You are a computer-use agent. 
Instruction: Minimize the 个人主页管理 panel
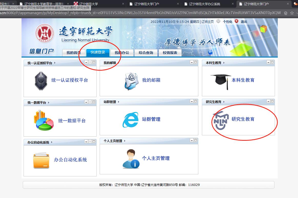tap(192, 140)
